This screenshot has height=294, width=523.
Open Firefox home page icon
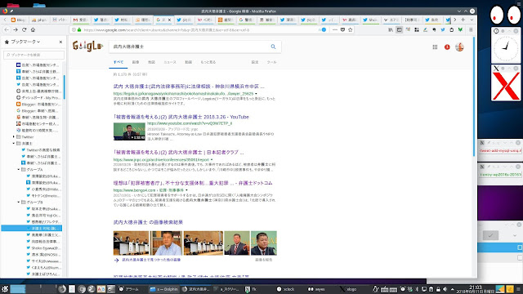pos(33,29)
